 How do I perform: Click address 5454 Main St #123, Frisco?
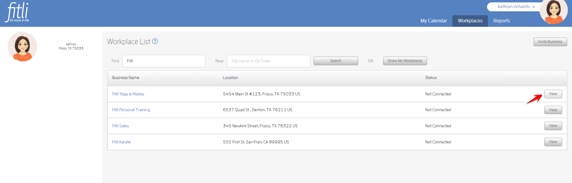pyautogui.click(x=262, y=94)
